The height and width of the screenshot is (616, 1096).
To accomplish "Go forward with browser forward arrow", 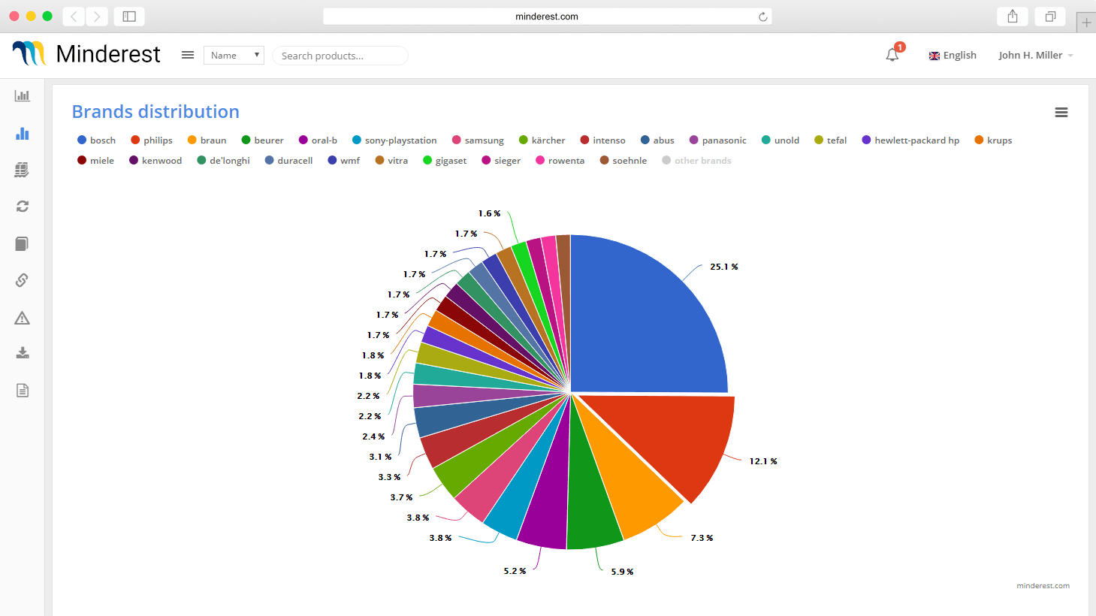I will [x=97, y=16].
